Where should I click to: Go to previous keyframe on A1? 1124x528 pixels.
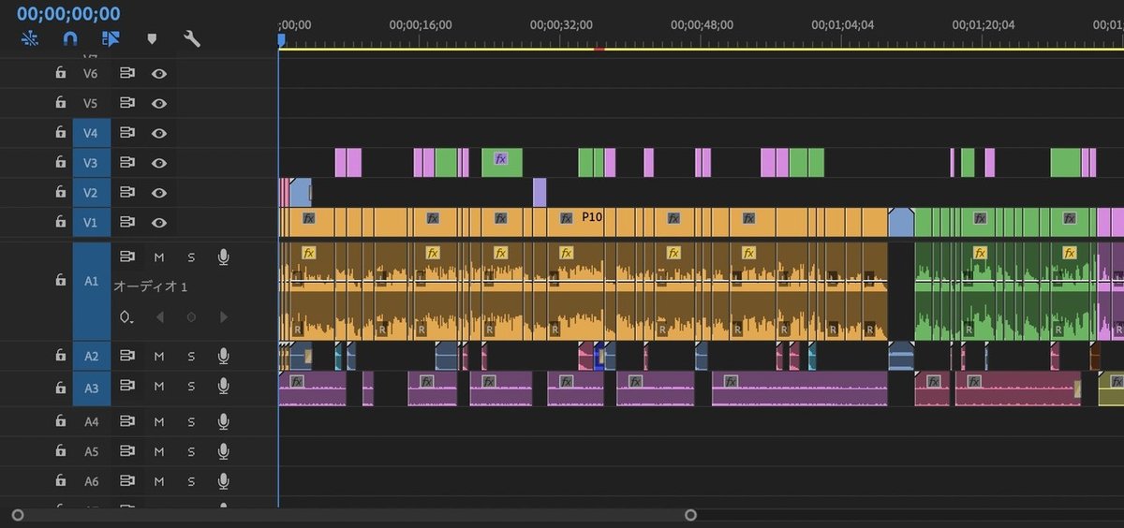pos(159,317)
